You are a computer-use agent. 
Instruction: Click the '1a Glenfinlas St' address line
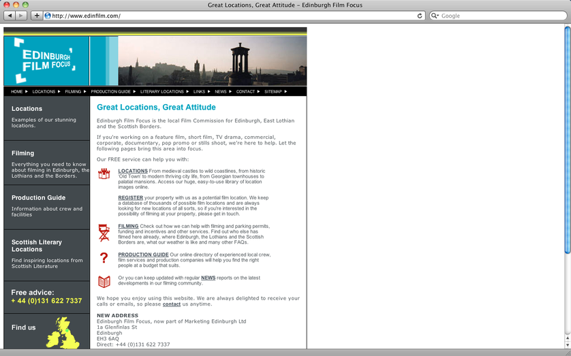click(117, 327)
